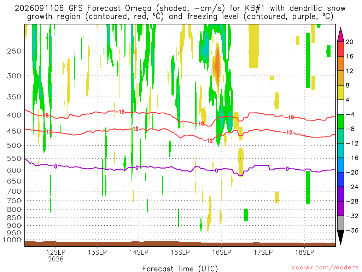Click the 1000 pressure level label
The height and width of the screenshot is (272, 362).
click(12, 240)
